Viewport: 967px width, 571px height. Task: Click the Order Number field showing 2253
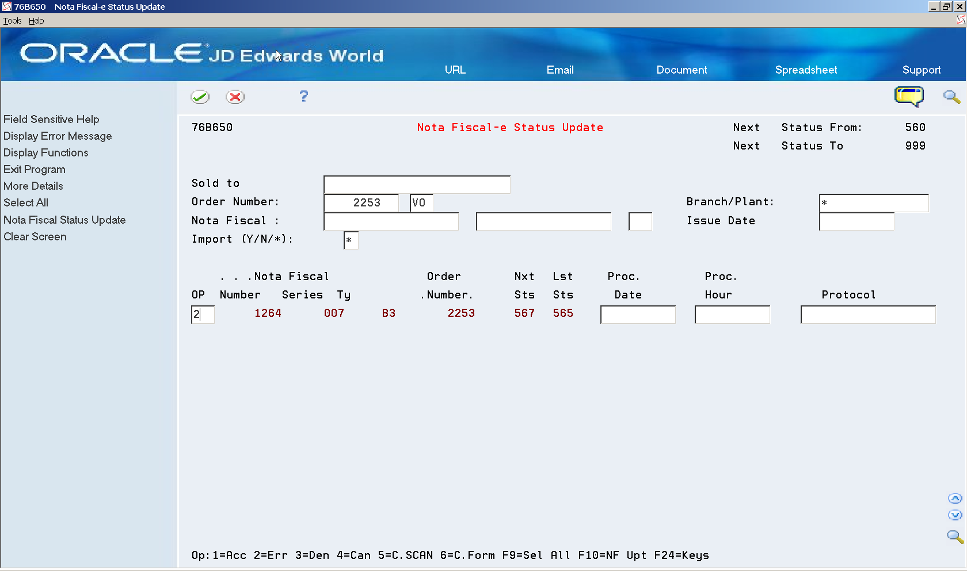[361, 203]
